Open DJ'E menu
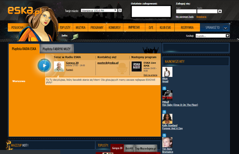239x154 pixels. 151,28
